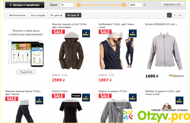
Task: Grab the right price slider handle
Action: coord(124,5)
